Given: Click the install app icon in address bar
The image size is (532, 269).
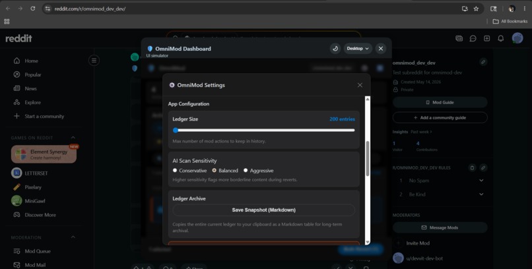Looking at the screenshot, I should click(x=465, y=9).
